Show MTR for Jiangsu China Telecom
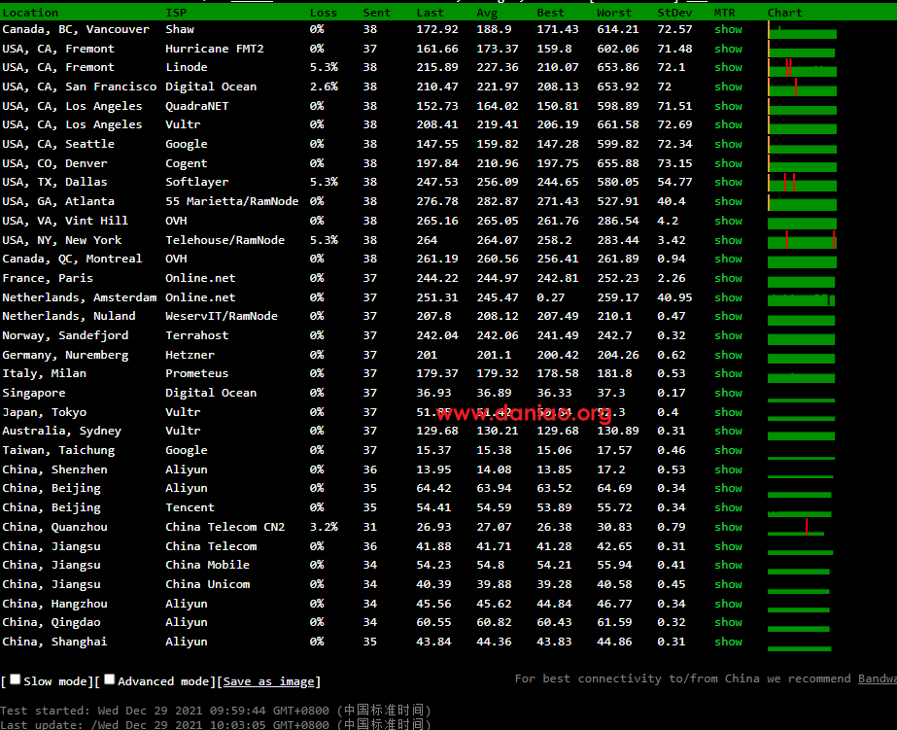 click(728, 545)
